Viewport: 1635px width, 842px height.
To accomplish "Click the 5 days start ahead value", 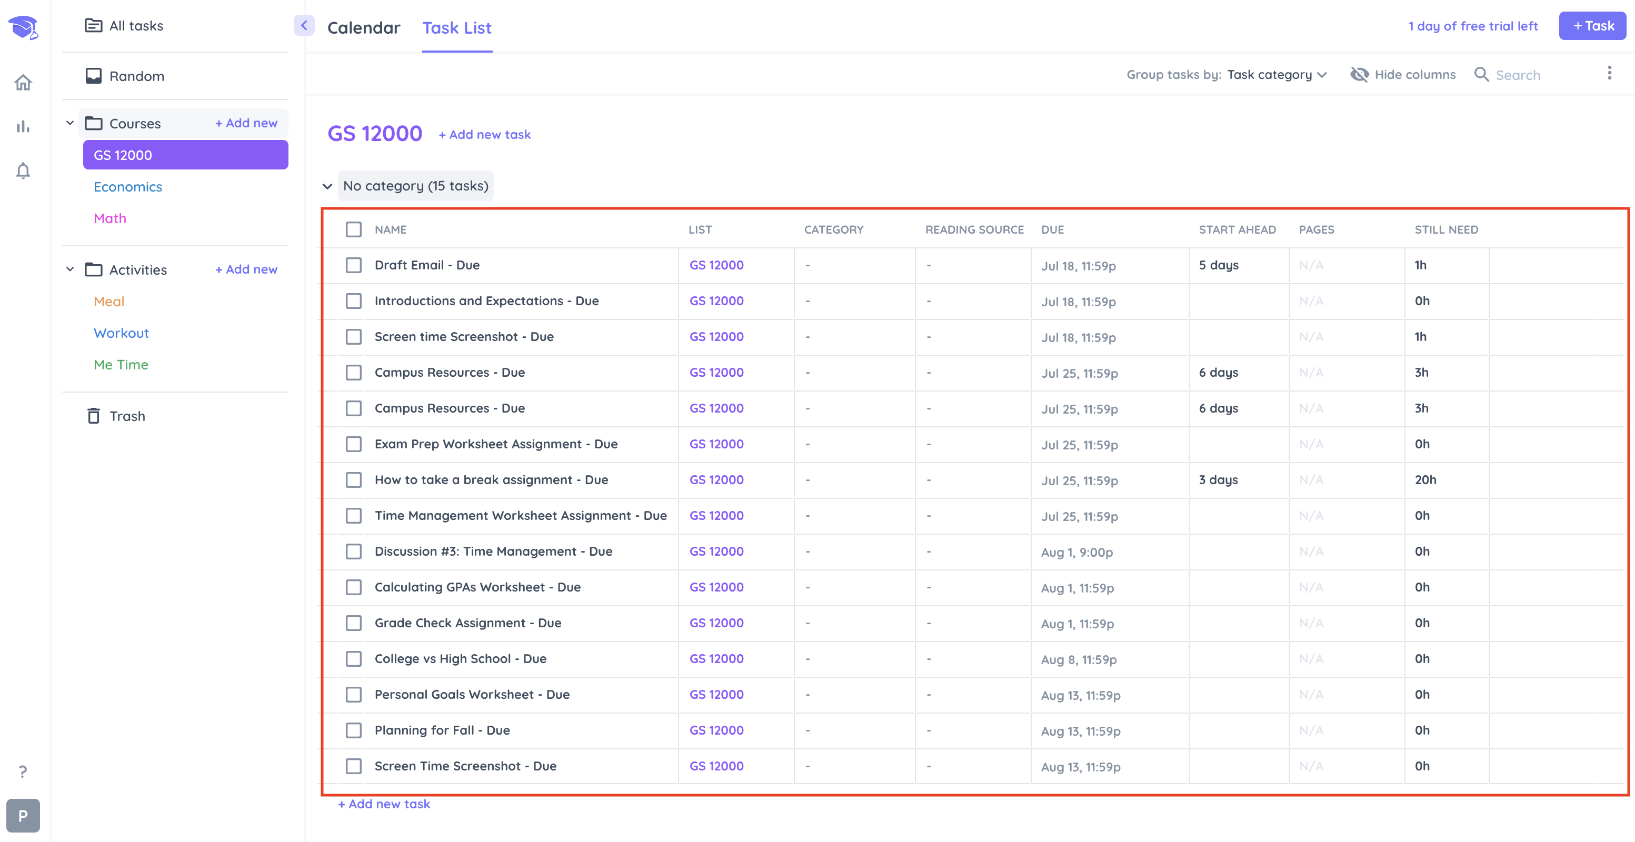I will coord(1219,265).
